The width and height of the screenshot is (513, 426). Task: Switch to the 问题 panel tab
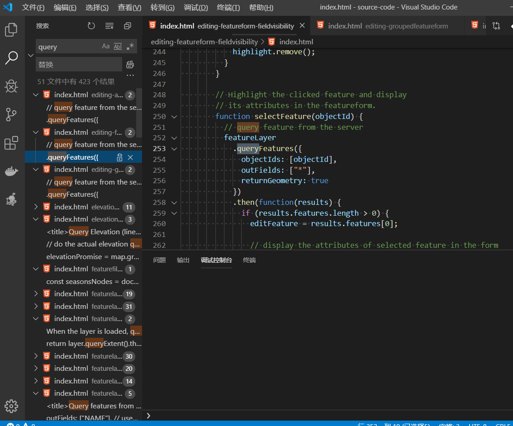pyautogui.click(x=159, y=260)
